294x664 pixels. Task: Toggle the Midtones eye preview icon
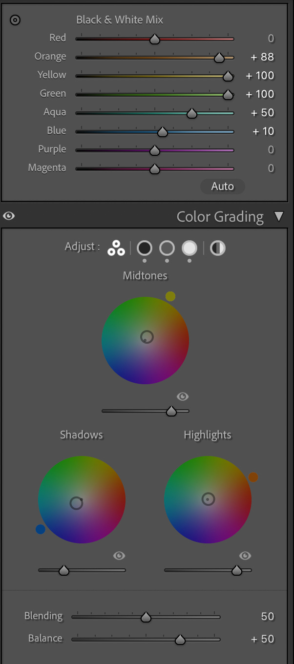183,396
